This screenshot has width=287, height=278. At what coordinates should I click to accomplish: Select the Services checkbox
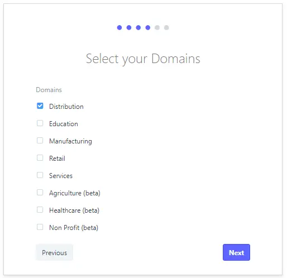40,175
